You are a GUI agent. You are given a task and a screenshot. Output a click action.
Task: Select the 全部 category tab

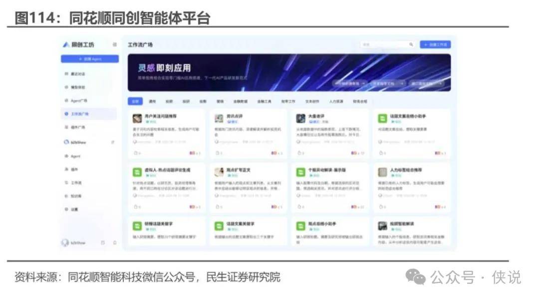click(135, 101)
